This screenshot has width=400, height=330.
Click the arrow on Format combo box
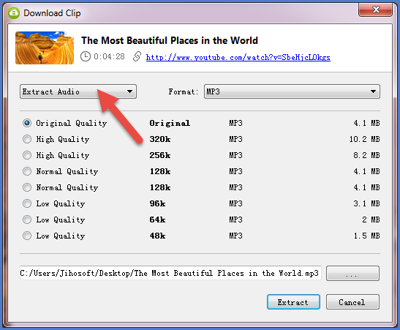point(373,91)
